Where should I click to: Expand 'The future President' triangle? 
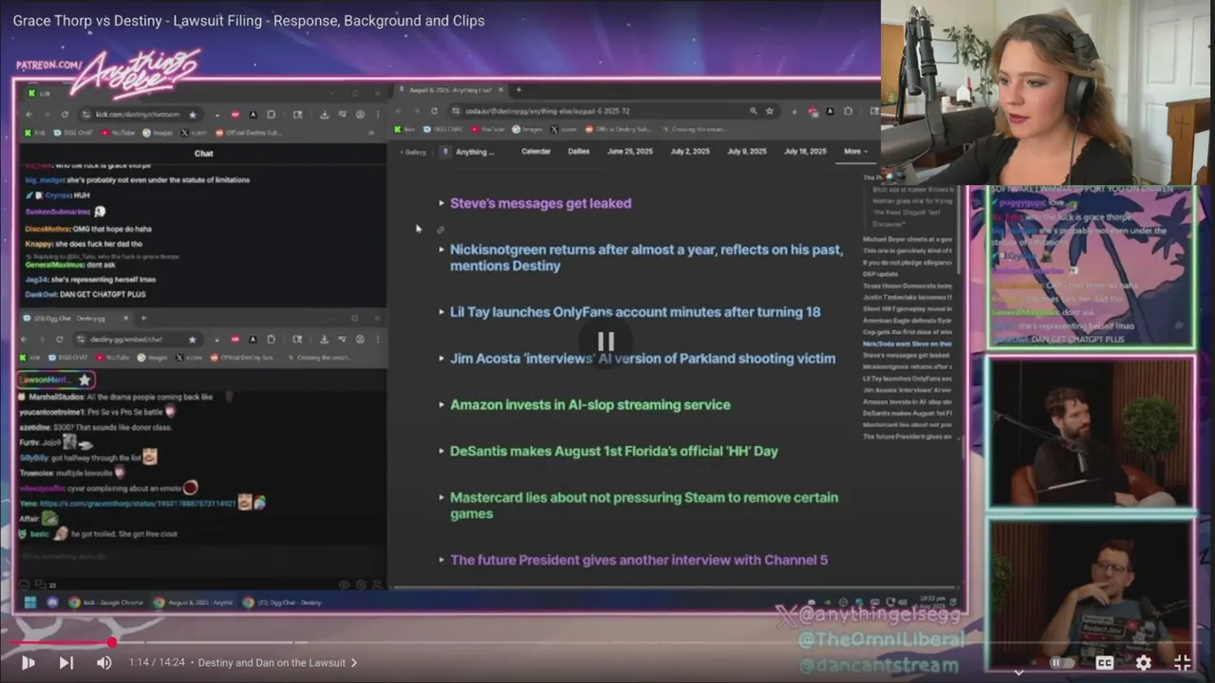pyautogui.click(x=441, y=560)
